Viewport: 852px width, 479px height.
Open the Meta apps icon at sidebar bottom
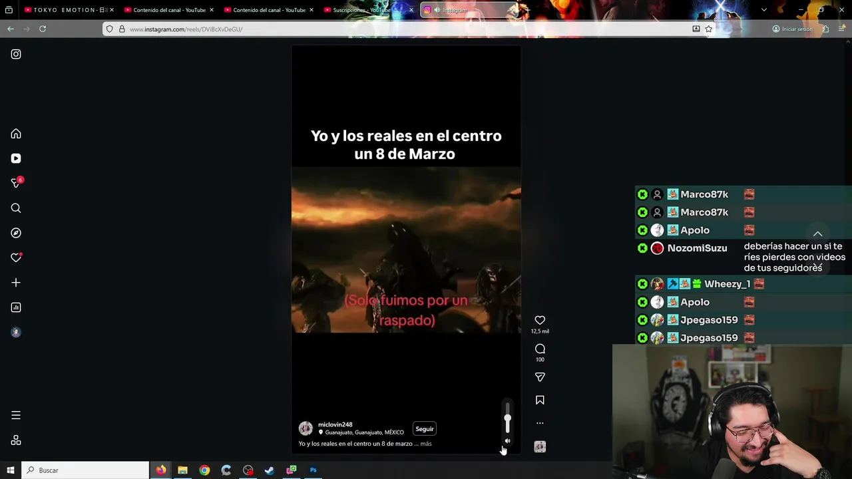(x=16, y=440)
